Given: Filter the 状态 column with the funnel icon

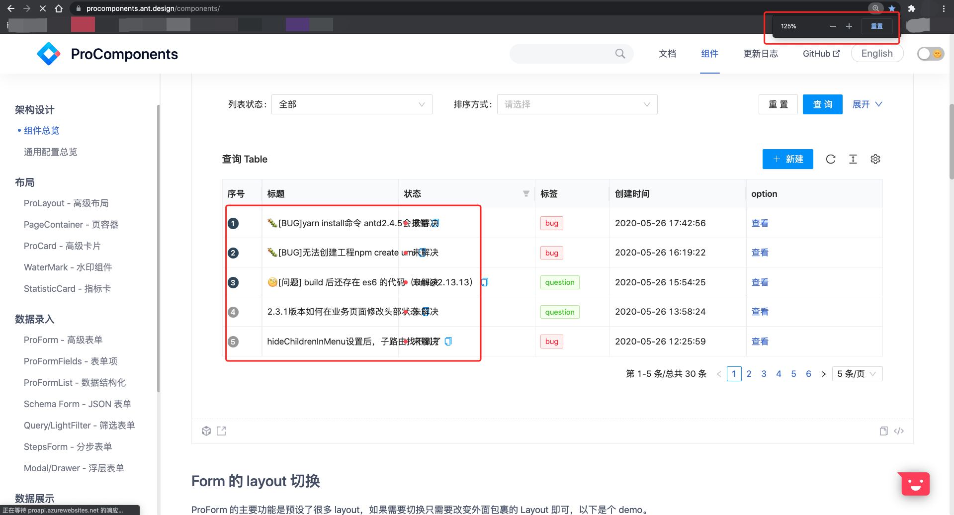Looking at the screenshot, I should coord(526,193).
